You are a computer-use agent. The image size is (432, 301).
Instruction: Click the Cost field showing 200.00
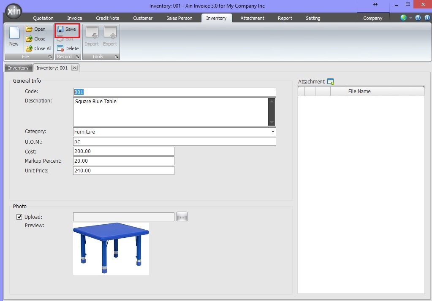click(x=124, y=151)
